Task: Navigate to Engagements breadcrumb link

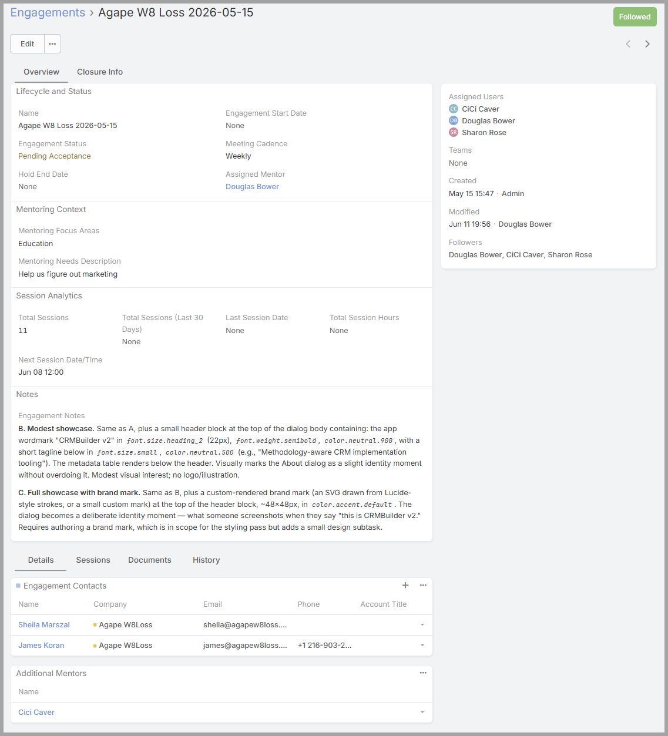Action: [48, 12]
